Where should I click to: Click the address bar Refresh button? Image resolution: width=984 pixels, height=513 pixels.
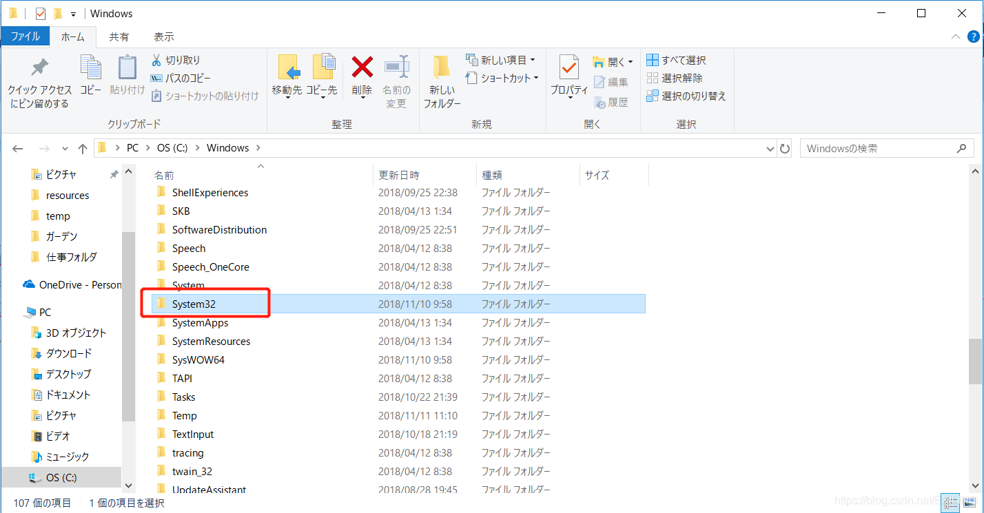click(x=785, y=148)
